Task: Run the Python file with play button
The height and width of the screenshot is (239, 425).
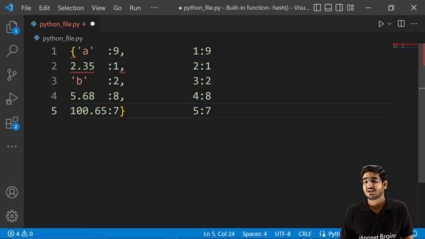Action: click(x=381, y=24)
